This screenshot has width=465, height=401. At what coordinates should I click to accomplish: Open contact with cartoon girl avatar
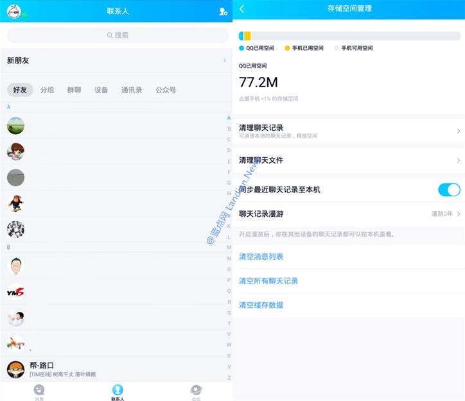point(15,151)
